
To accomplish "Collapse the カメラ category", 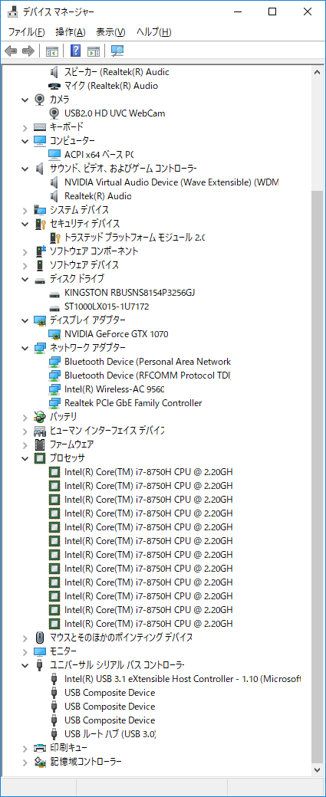I will pos(25,99).
